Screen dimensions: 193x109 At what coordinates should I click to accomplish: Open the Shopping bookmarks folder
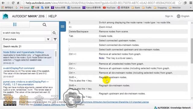[160, 8]
